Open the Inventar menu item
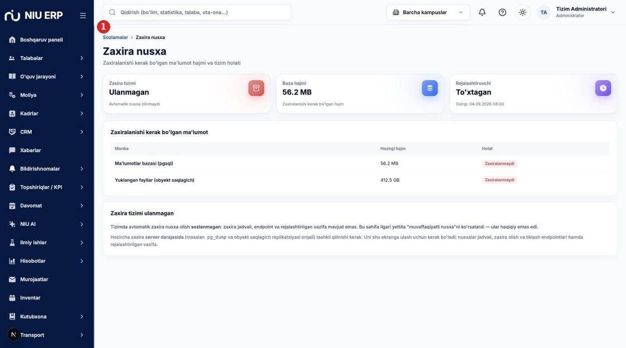This screenshot has height=348, width=626. tap(47, 298)
